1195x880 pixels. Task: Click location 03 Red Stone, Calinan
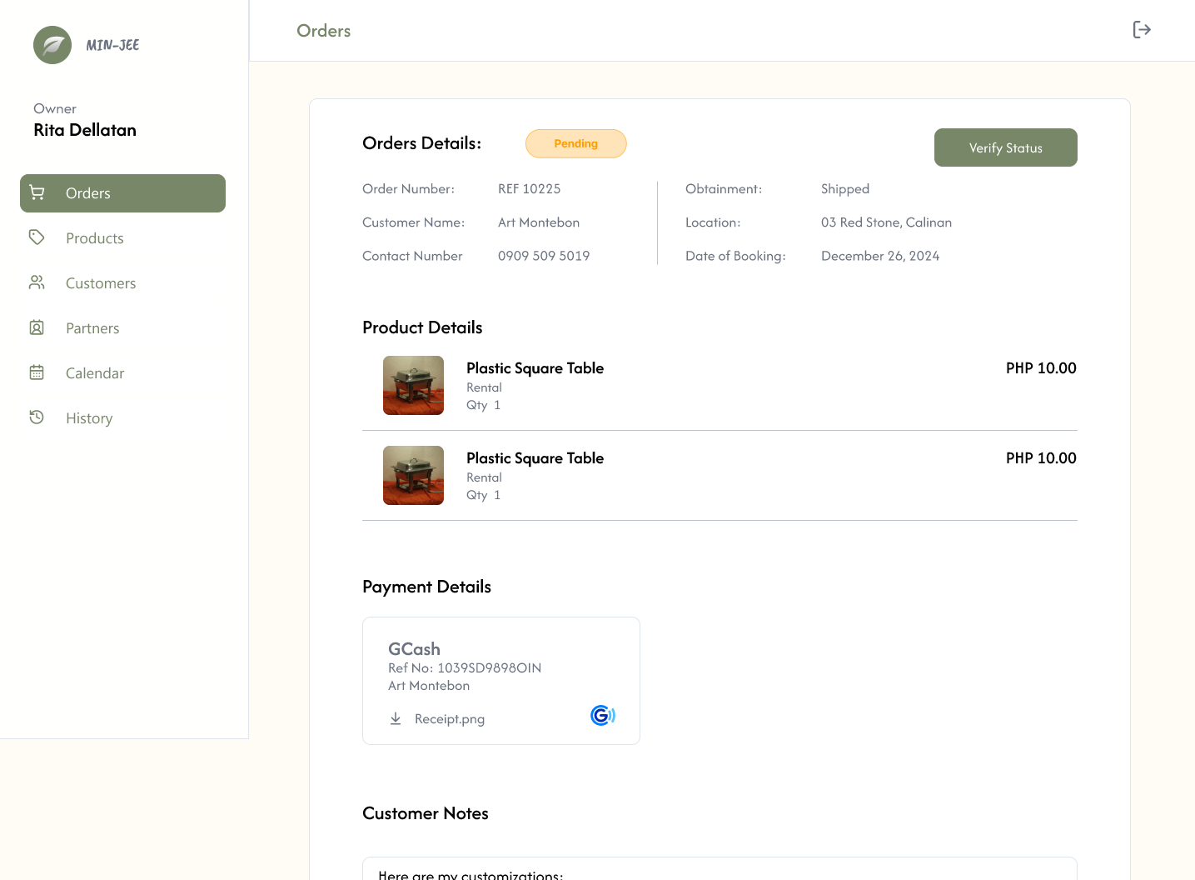coord(886,222)
